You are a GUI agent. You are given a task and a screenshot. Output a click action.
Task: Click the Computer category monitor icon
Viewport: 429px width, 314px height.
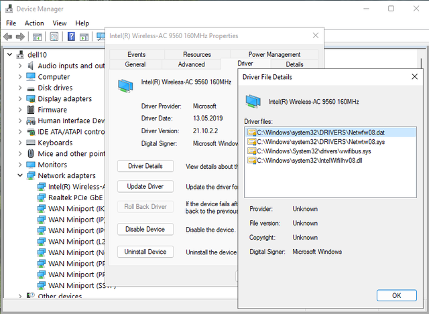31,77
